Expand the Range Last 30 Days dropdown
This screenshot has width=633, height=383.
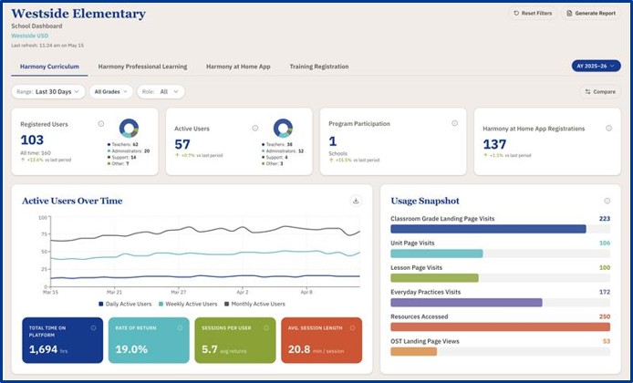48,91
